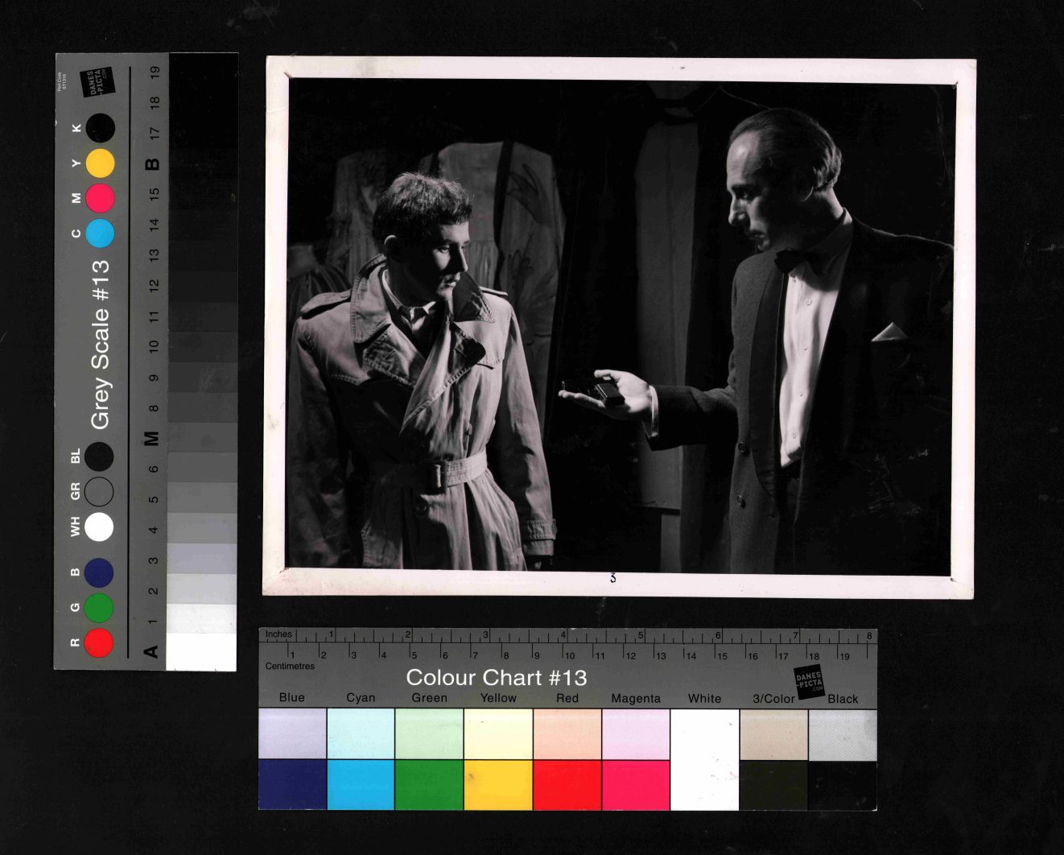
Task: Click the red circle labeled R
Action: coord(99,642)
